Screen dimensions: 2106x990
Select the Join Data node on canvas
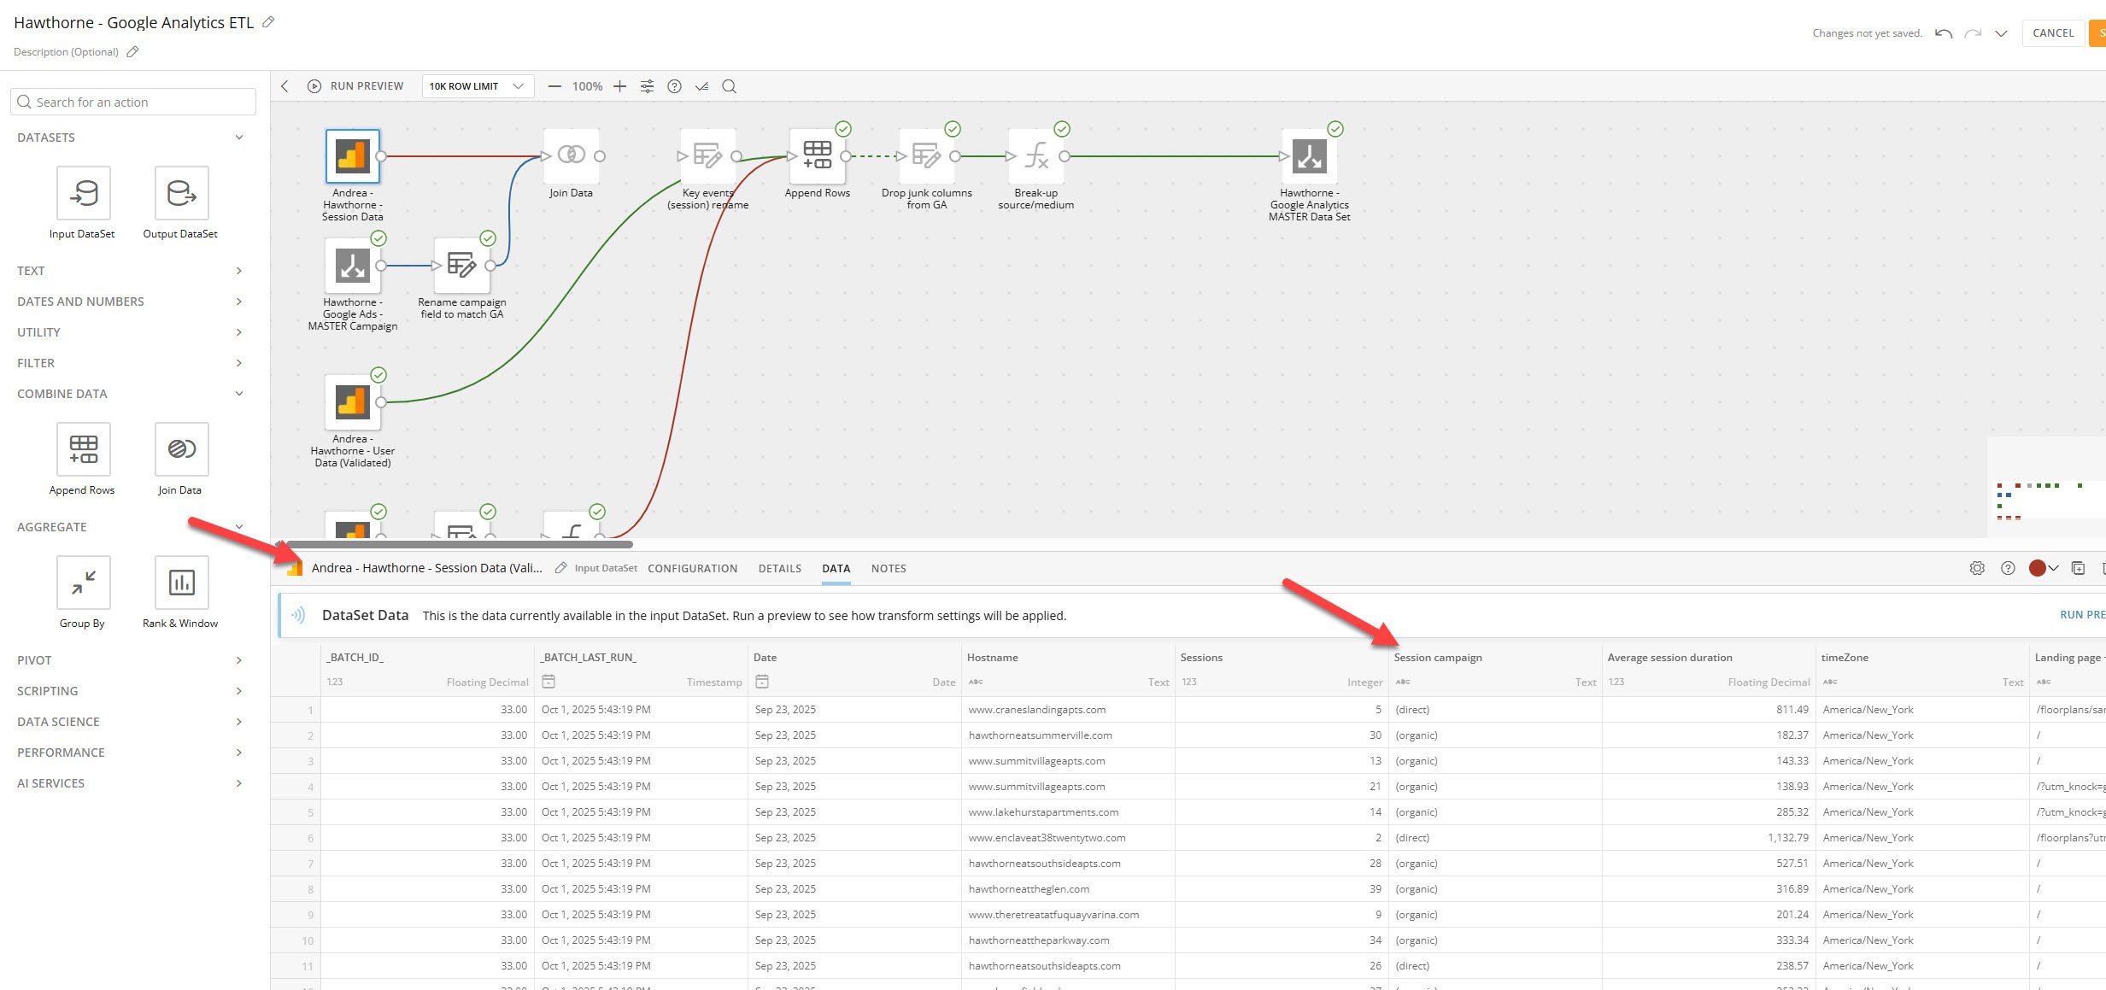click(x=571, y=156)
